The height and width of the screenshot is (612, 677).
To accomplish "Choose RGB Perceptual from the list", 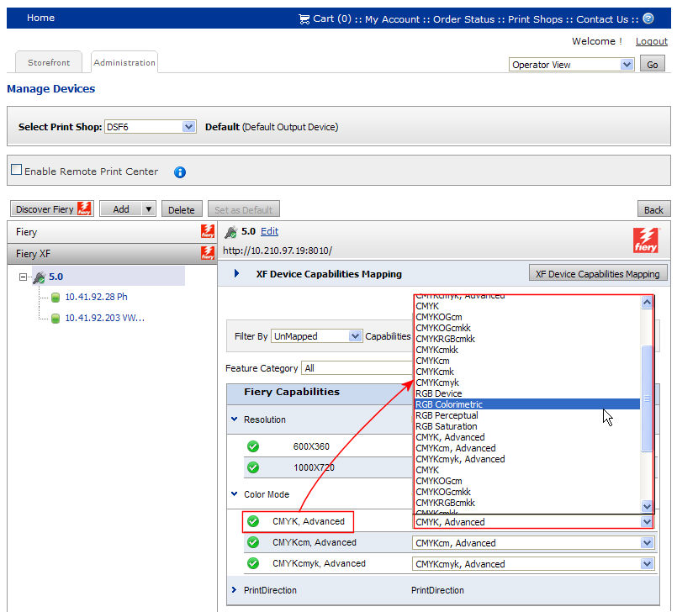I will 527,415.
